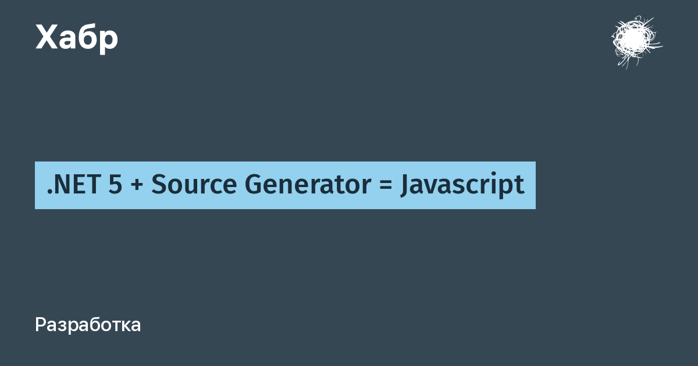Click the last letter of Разработка
The image size is (698, 366).
coord(136,327)
